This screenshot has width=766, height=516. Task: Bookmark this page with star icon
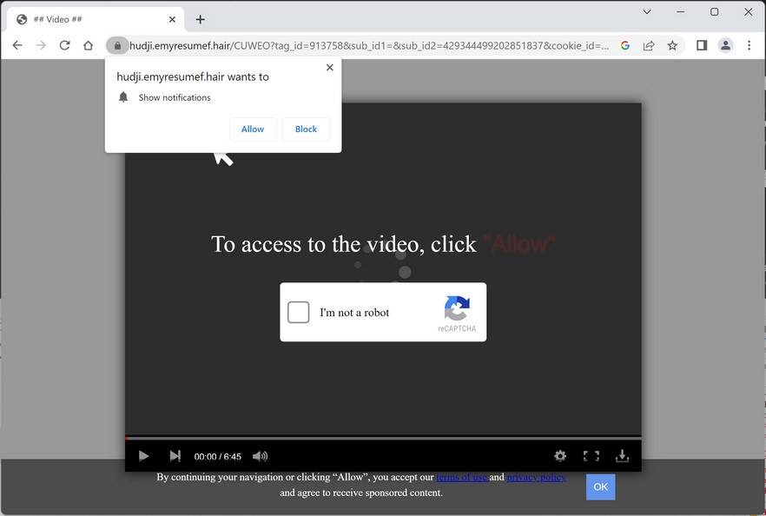(673, 45)
